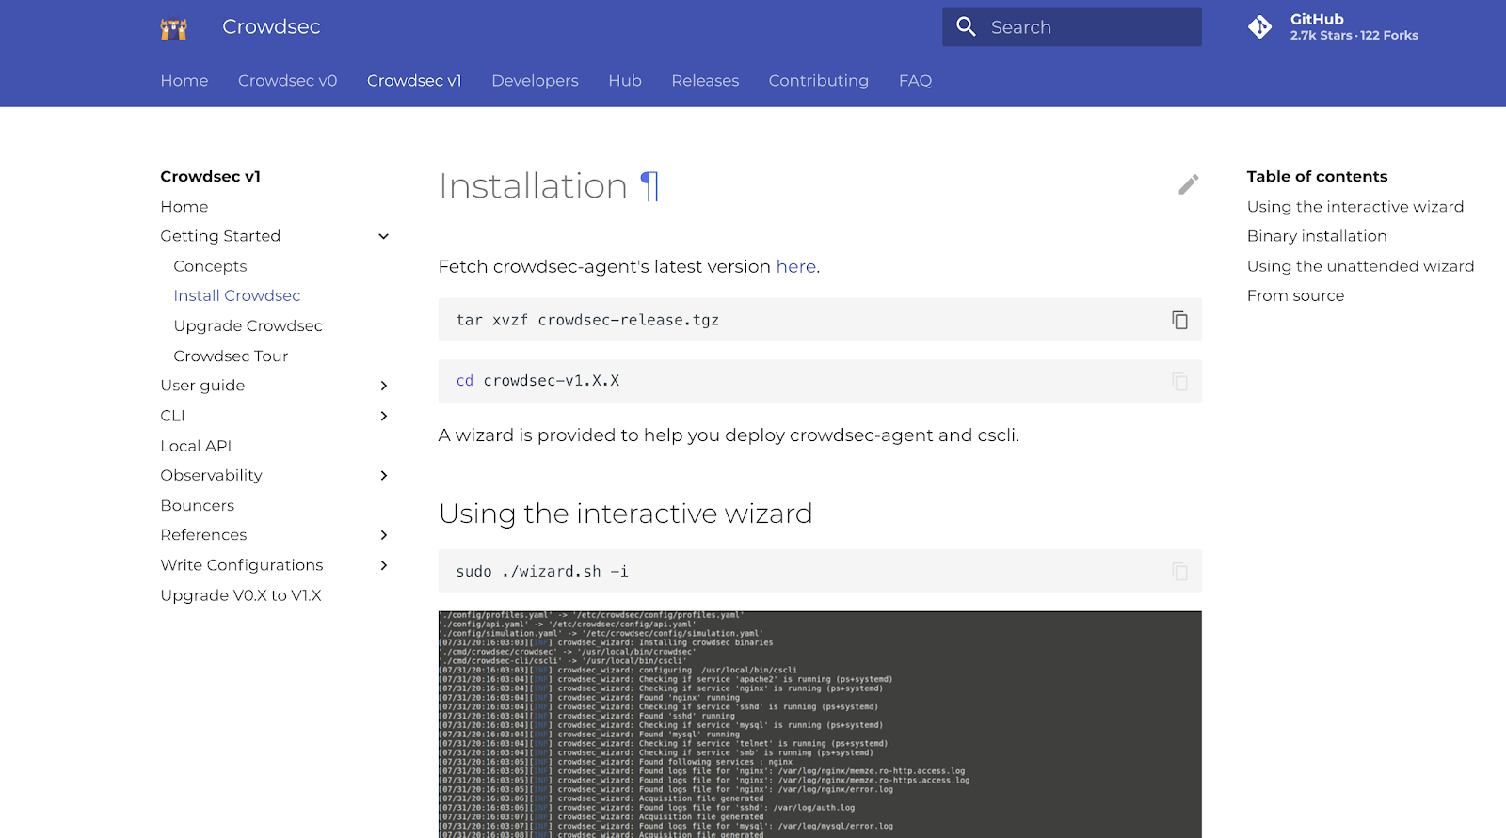Switch to the Crowdsec v0 tab
1506x838 pixels.
[x=287, y=81]
